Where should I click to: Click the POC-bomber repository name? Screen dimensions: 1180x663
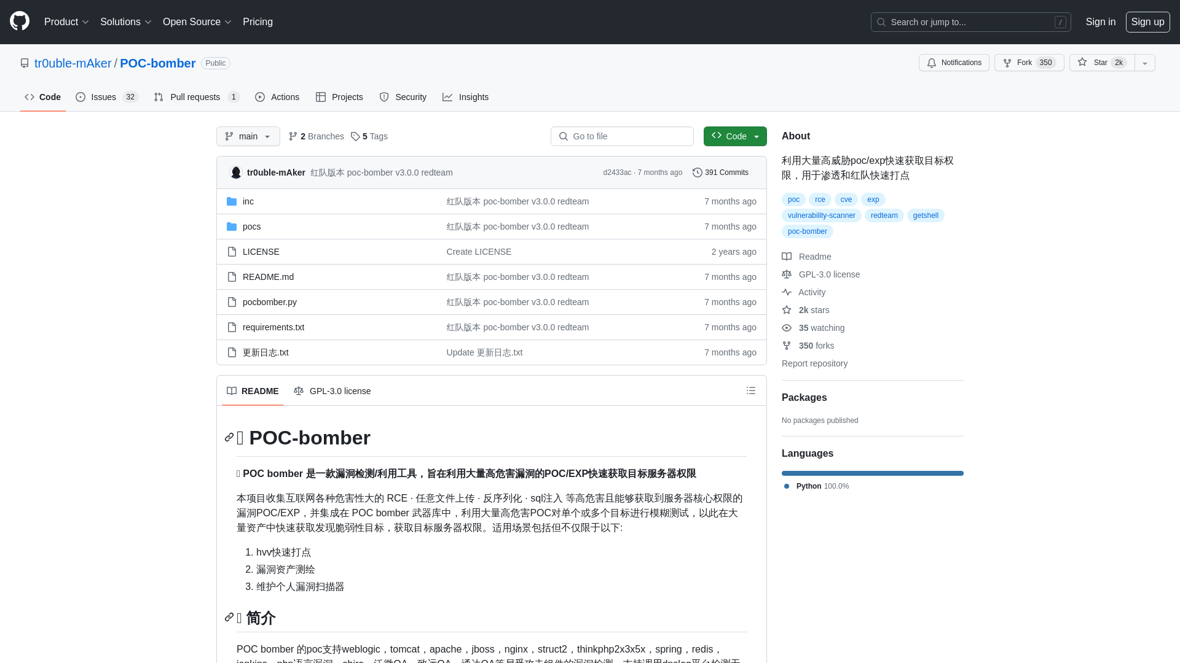tap(158, 63)
